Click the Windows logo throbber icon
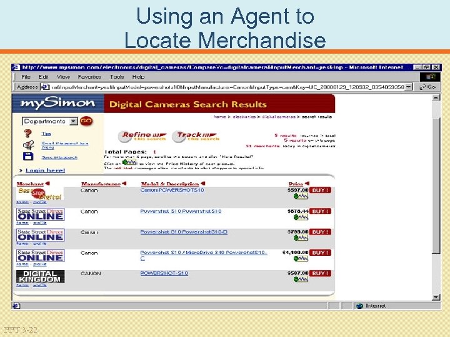This screenshot has width=450, height=337. coord(430,77)
